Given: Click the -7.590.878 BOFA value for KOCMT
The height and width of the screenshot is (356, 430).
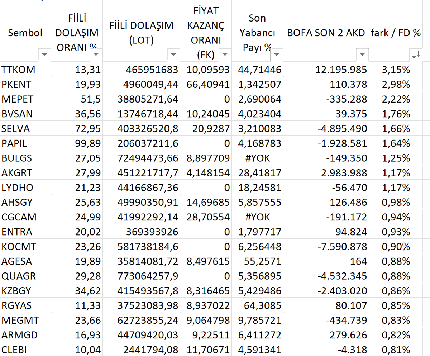Looking at the screenshot, I should [342, 247].
